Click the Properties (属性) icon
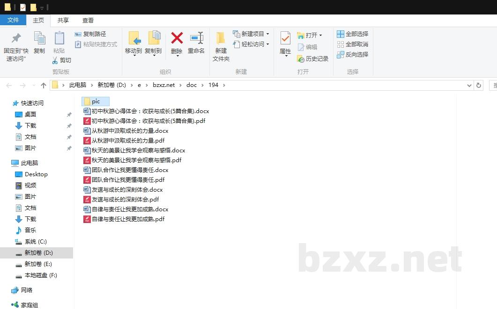Image resolution: width=497 pixels, height=309 pixels. pyautogui.click(x=285, y=38)
